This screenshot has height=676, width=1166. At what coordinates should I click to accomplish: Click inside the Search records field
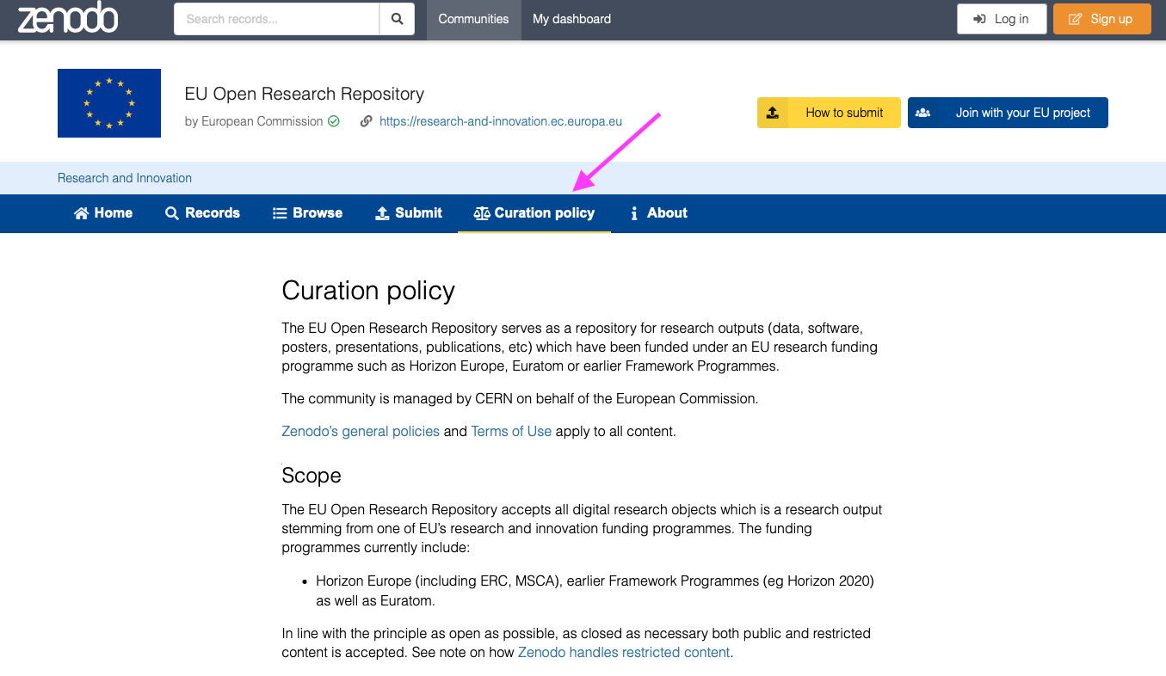coord(276,19)
